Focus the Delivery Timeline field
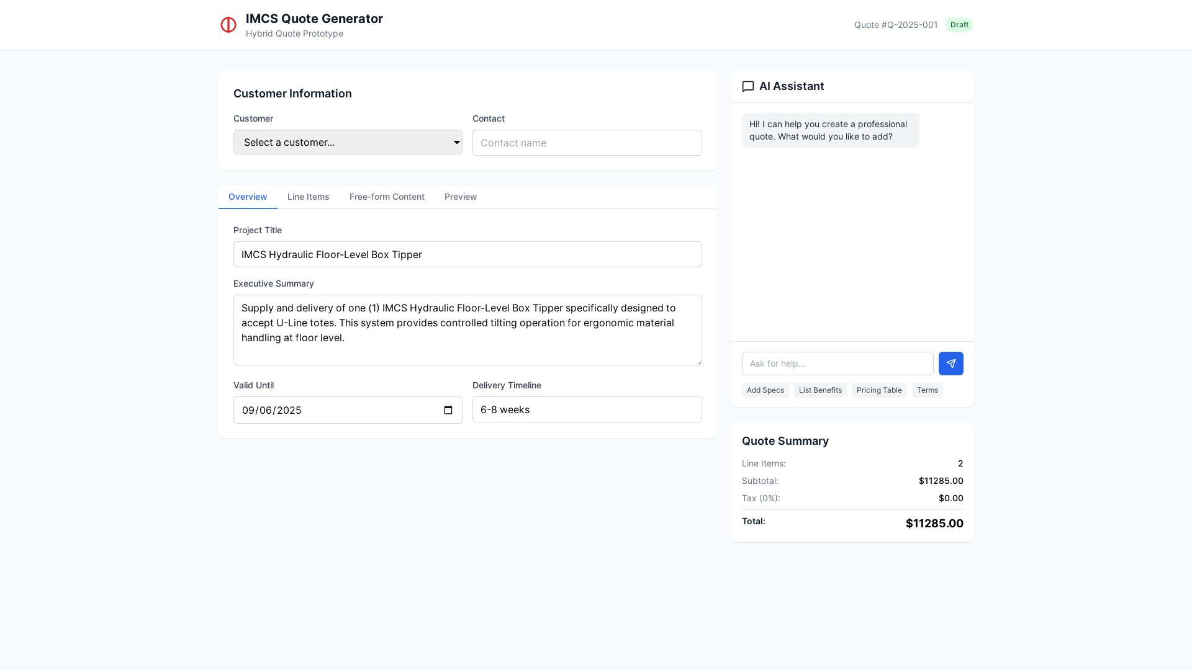 tap(587, 409)
